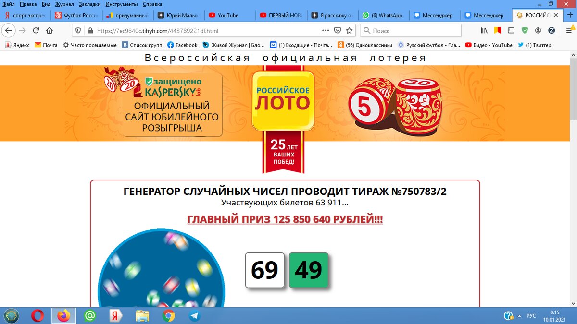Open the (1) Твиттер bookmark
This screenshot has height=324, width=577.
pos(534,45)
